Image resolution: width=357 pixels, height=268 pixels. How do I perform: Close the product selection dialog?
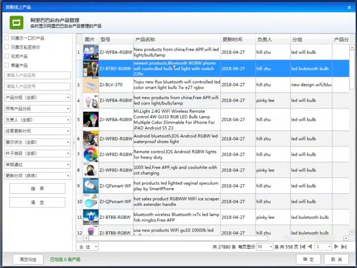click(x=349, y=7)
